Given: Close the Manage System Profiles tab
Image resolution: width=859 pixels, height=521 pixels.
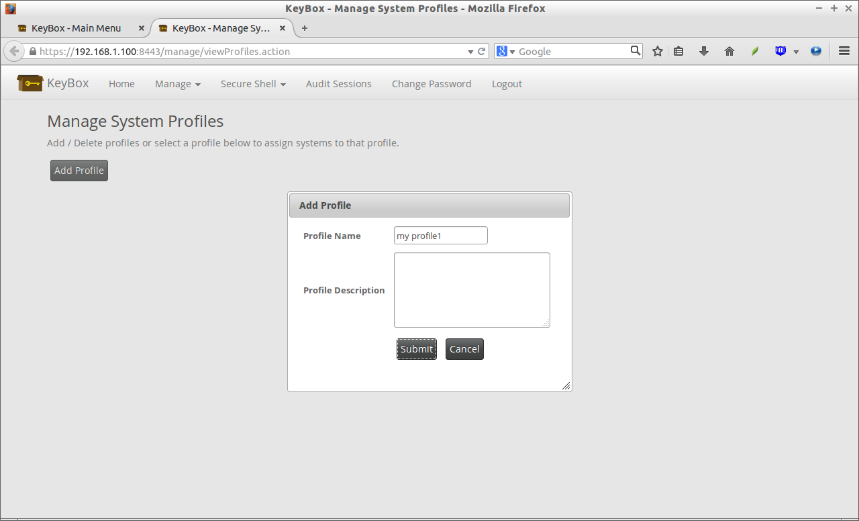Looking at the screenshot, I should click(283, 28).
